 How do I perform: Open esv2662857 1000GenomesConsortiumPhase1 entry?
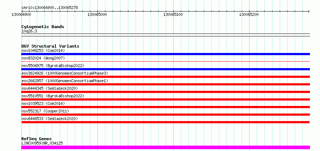pos(65,81)
